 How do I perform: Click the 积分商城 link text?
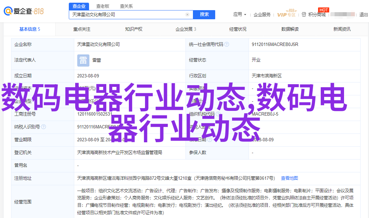317,15
